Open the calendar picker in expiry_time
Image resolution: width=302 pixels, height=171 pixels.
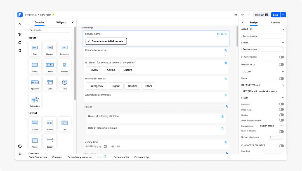pos(105,146)
